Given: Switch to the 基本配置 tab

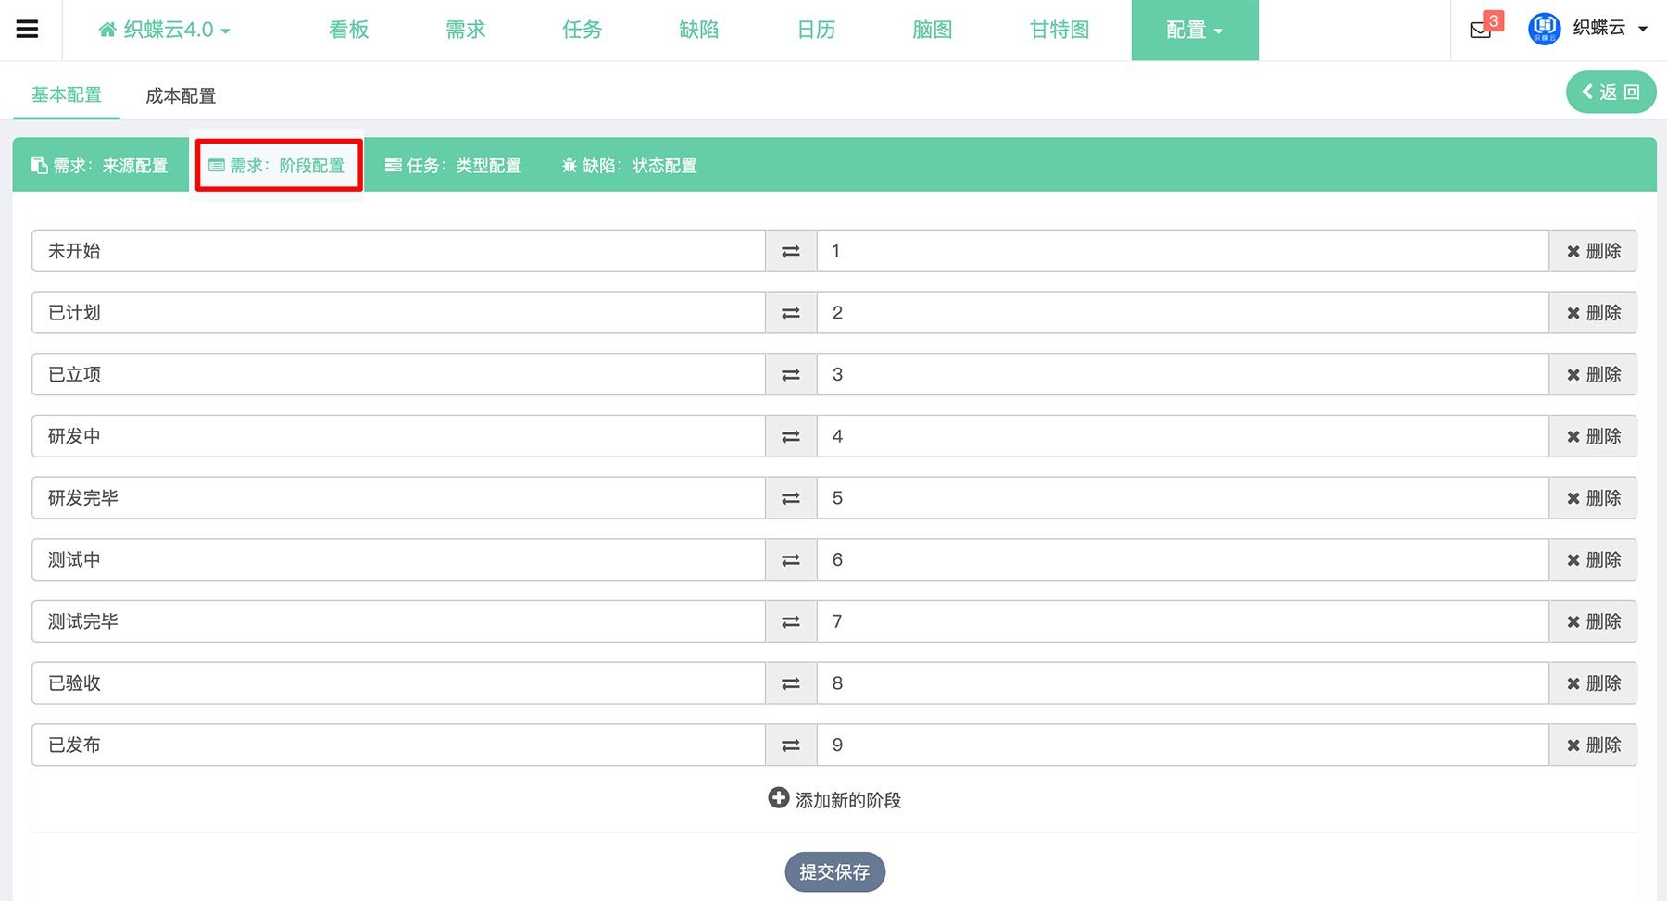Looking at the screenshot, I should click(67, 95).
